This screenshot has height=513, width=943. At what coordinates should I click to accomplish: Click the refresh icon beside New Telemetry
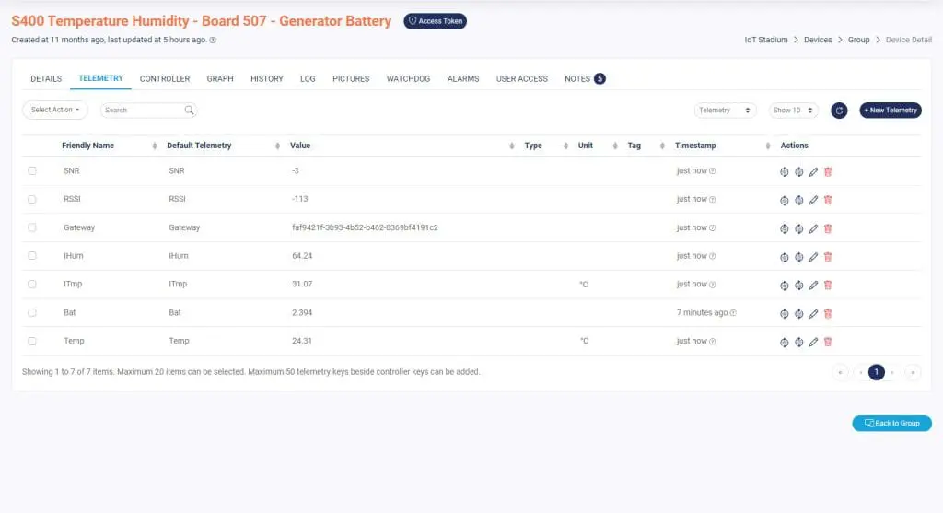[839, 111]
